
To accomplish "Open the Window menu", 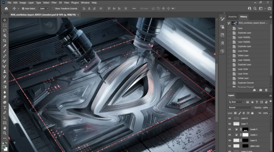I will 85,3.
